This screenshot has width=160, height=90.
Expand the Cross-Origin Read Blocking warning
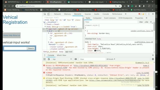pyautogui.click(x=46, y=78)
